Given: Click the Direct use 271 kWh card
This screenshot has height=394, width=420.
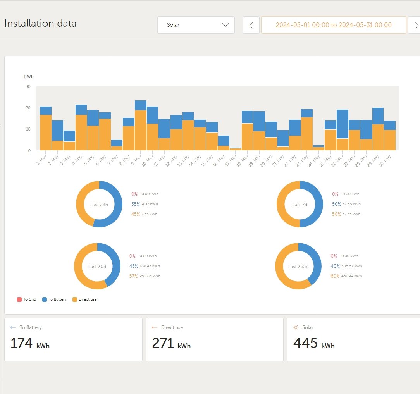Looking at the screenshot, I should pyautogui.click(x=215, y=339).
